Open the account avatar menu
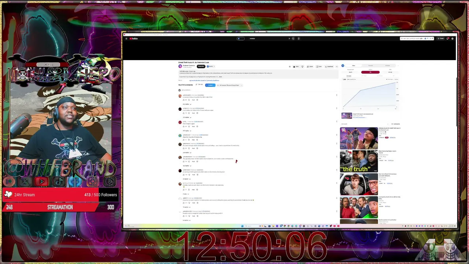This screenshot has height=264, width=469. click(x=453, y=38)
